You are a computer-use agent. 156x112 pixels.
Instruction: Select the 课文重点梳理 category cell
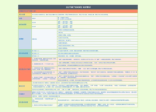pos(25,102)
